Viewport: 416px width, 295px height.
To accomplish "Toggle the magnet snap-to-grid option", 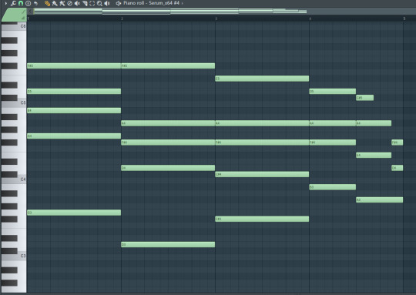I will pos(21,3).
